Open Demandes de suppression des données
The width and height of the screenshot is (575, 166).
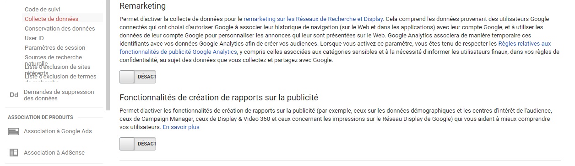(x=59, y=95)
